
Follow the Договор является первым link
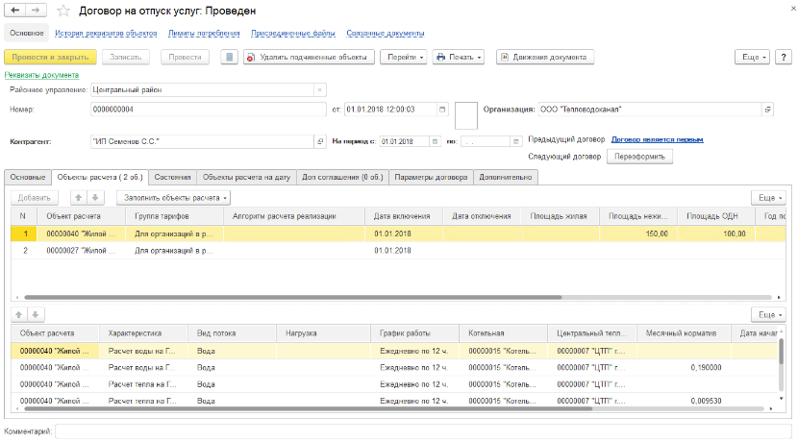point(657,139)
